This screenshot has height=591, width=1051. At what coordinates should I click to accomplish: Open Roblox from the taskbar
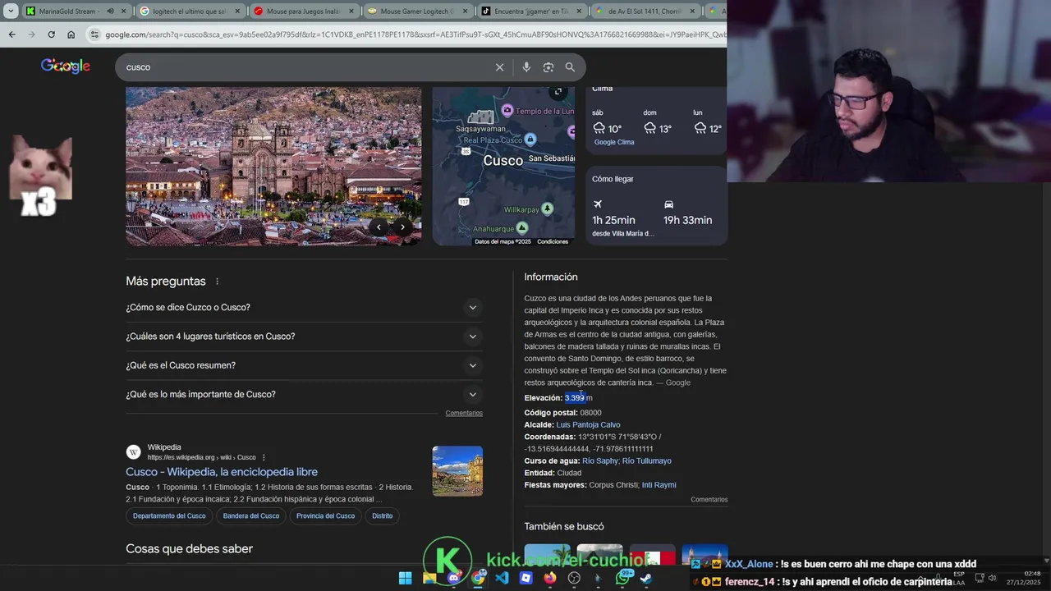click(x=526, y=578)
